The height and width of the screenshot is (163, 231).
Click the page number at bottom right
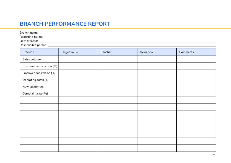(x=213, y=154)
